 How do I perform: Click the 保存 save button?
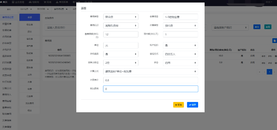point(193,105)
